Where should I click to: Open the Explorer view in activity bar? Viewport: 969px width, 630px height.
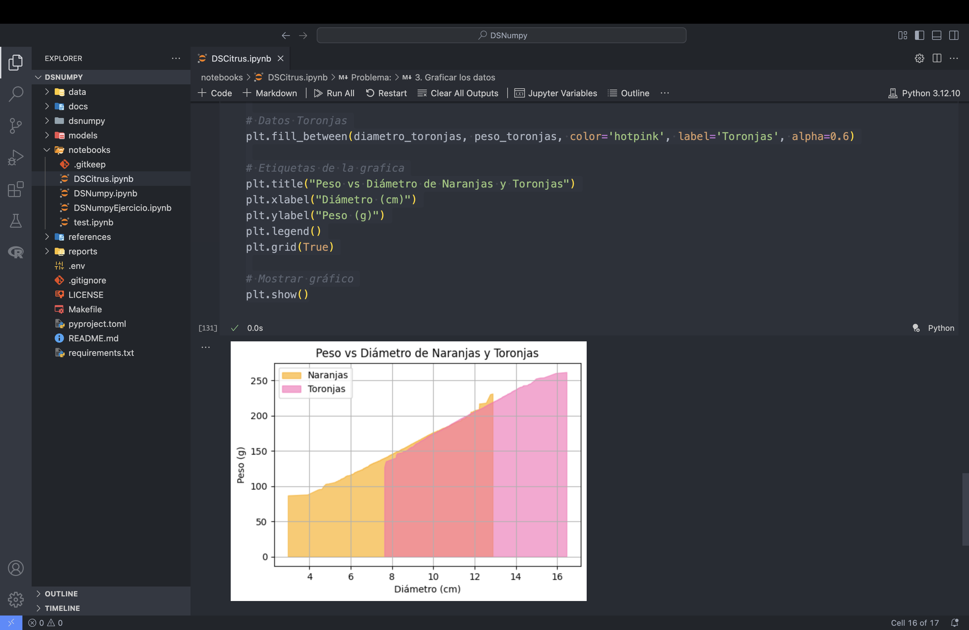click(15, 62)
